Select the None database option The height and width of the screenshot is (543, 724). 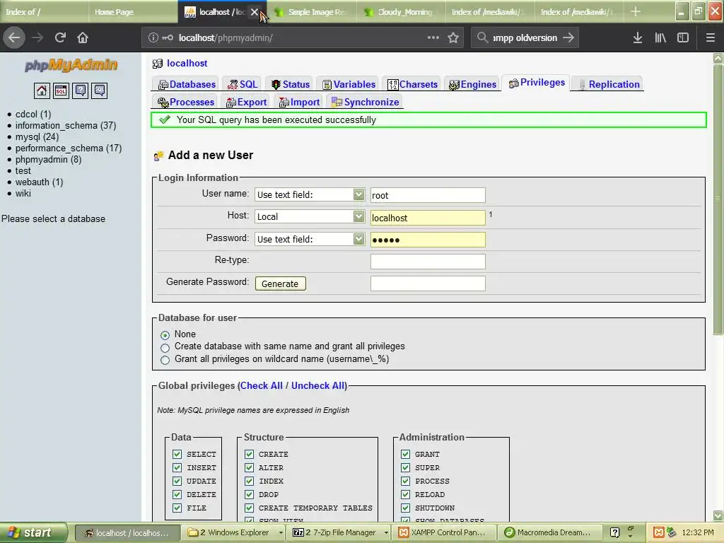coord(165,334)
